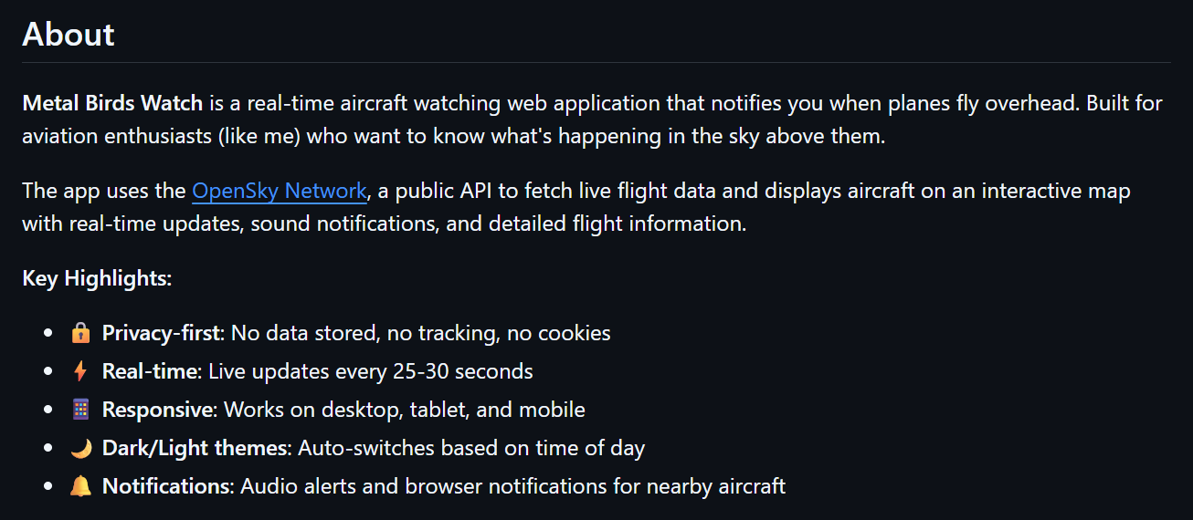Click the crescent moon emoji beside Dark/Light themes

[80, 449]
